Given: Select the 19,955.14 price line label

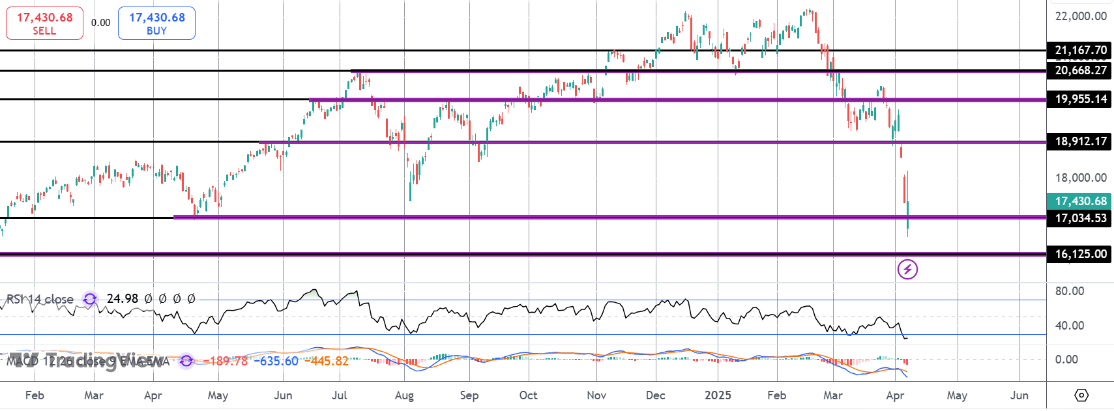Looking at the screenshot, I should click(1079, 99).
